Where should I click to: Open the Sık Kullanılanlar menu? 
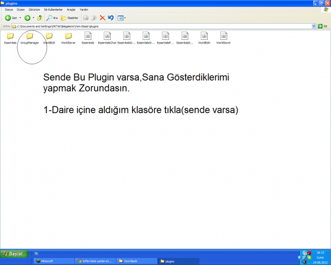coord(53,10)
